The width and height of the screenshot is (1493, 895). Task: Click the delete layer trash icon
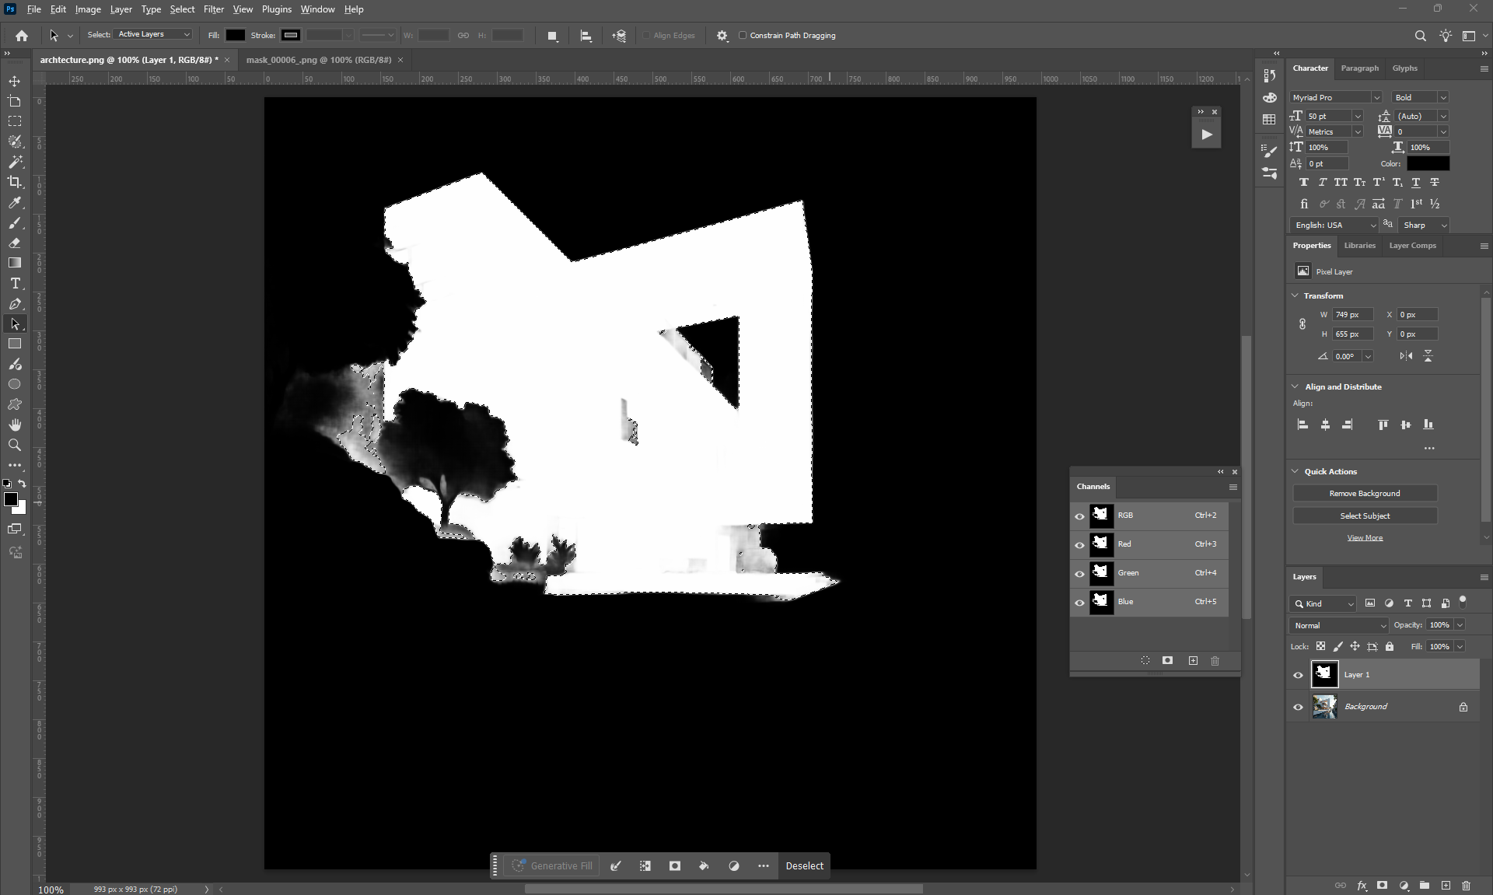pos(1466,885)
